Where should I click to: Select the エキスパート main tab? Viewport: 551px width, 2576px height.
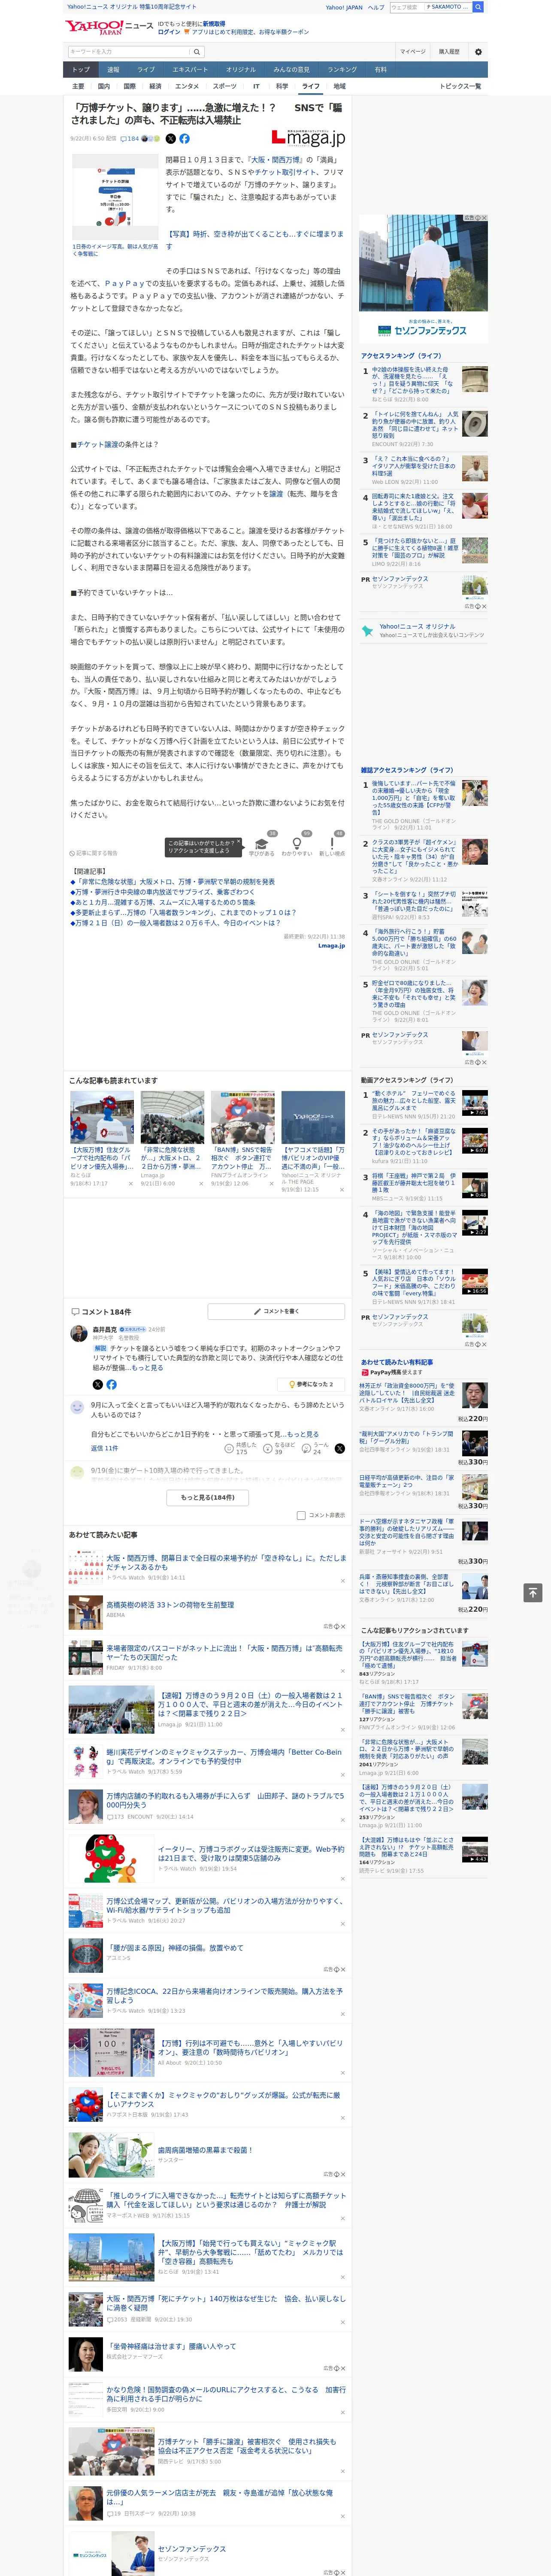(190, 69)
